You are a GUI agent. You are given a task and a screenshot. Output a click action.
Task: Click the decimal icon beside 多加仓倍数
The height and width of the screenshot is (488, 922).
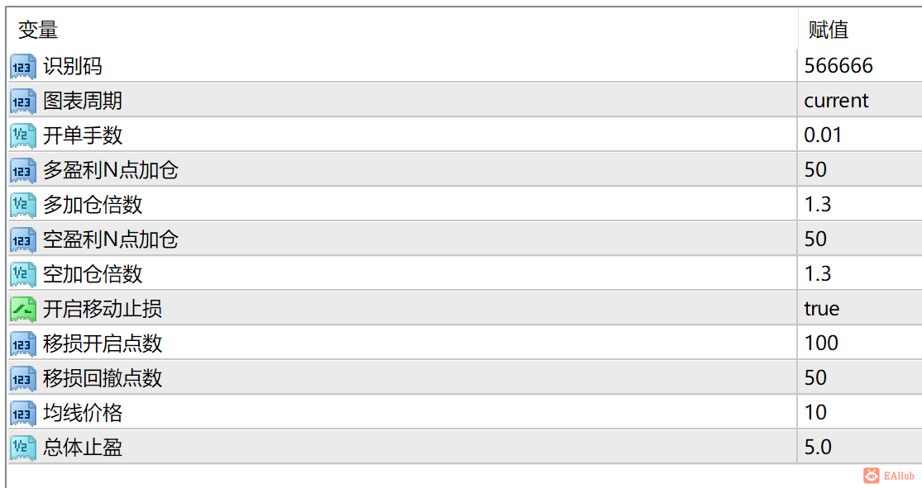coord(23,205)
